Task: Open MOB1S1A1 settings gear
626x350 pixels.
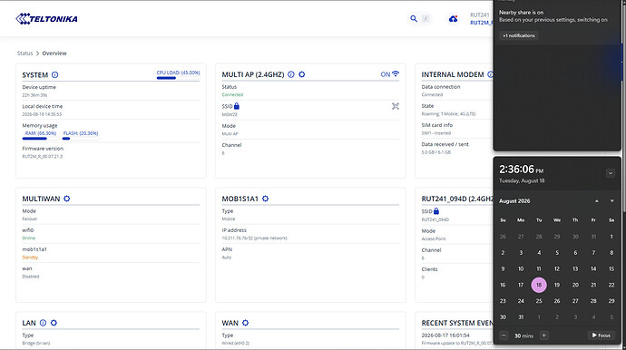Action: tap(266, 199)
